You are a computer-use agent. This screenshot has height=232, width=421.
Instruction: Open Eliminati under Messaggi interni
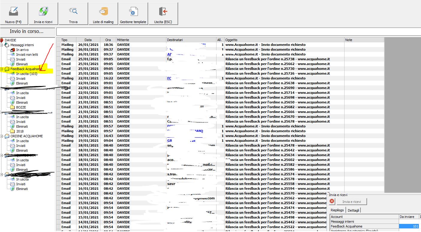[22, 64]
